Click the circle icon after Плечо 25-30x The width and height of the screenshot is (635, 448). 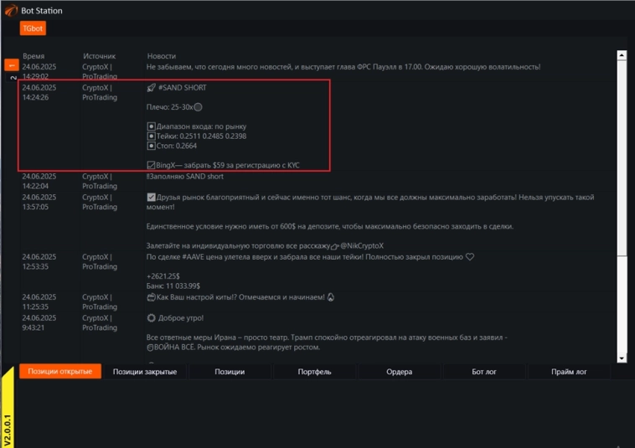pyautogui.click(x=198, y=107)
